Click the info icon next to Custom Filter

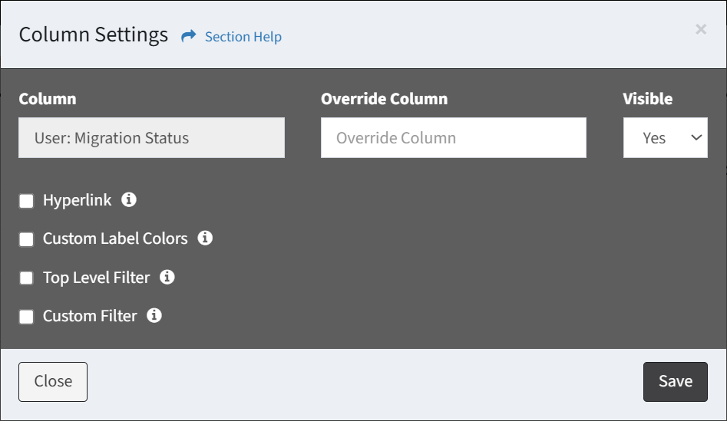[x=154, y=315]
